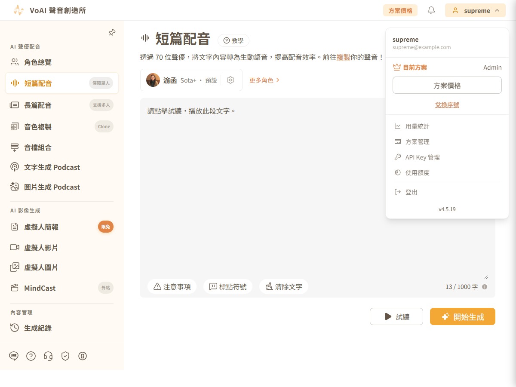Play preview with 試聽 button
Viewport: 516px width, 387px height.
pos(396,316)
